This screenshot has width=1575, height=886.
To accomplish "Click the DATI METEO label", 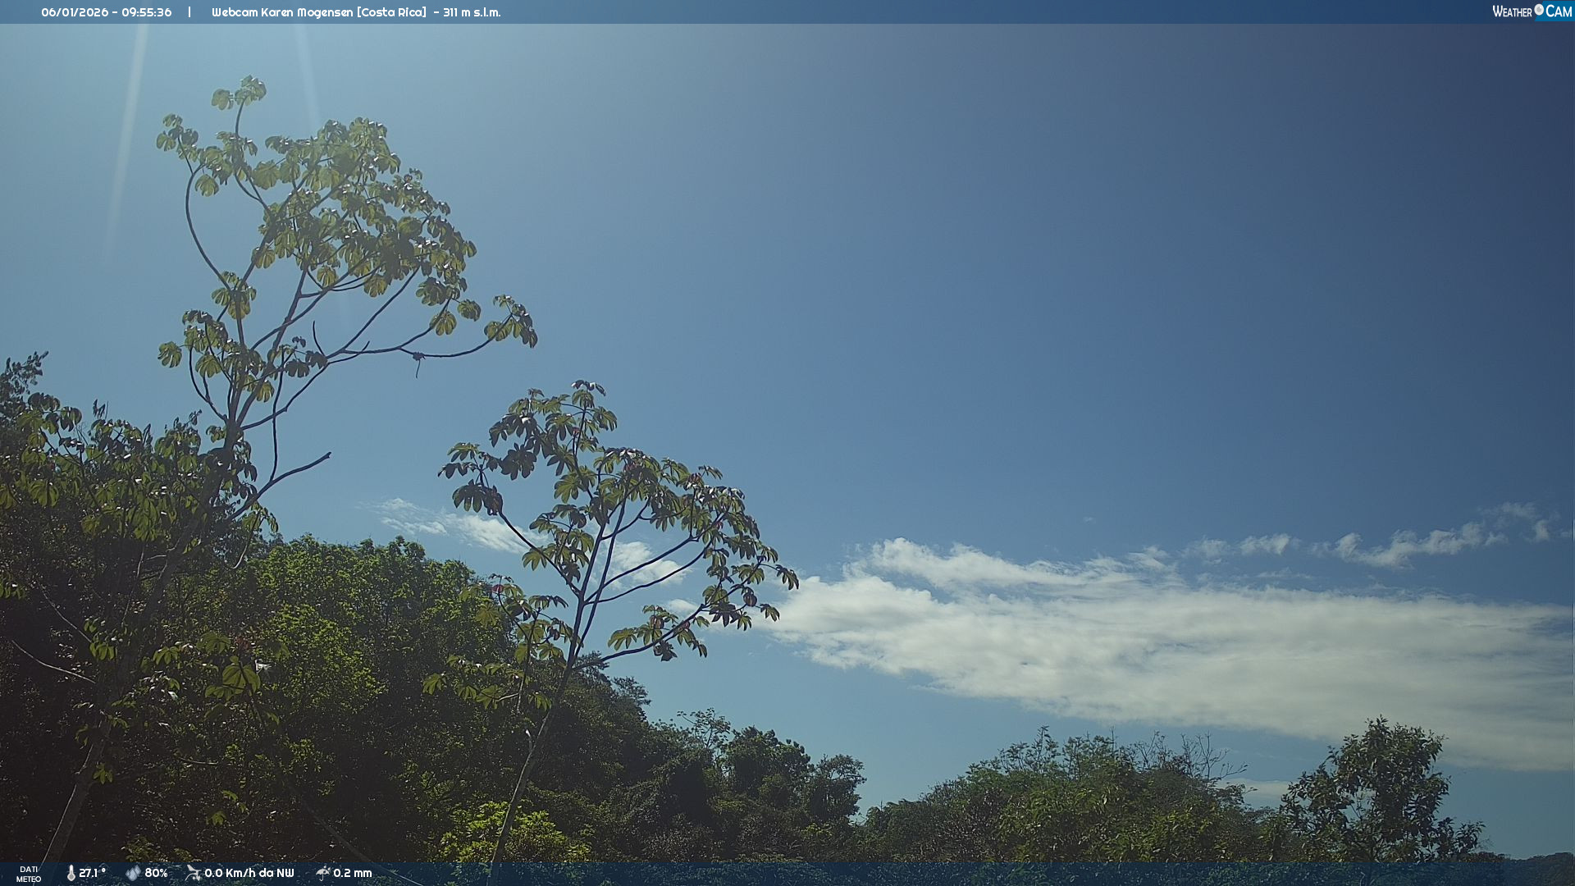I will (x=29, y=874).
